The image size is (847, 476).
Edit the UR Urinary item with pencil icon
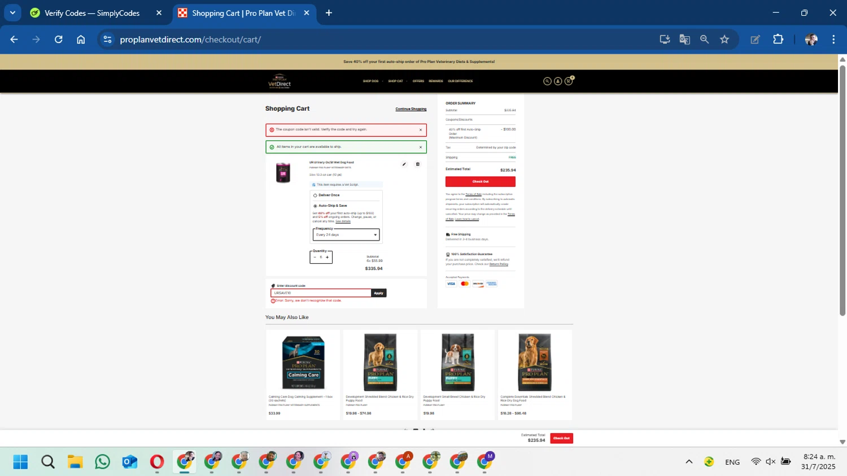point(404,164)
